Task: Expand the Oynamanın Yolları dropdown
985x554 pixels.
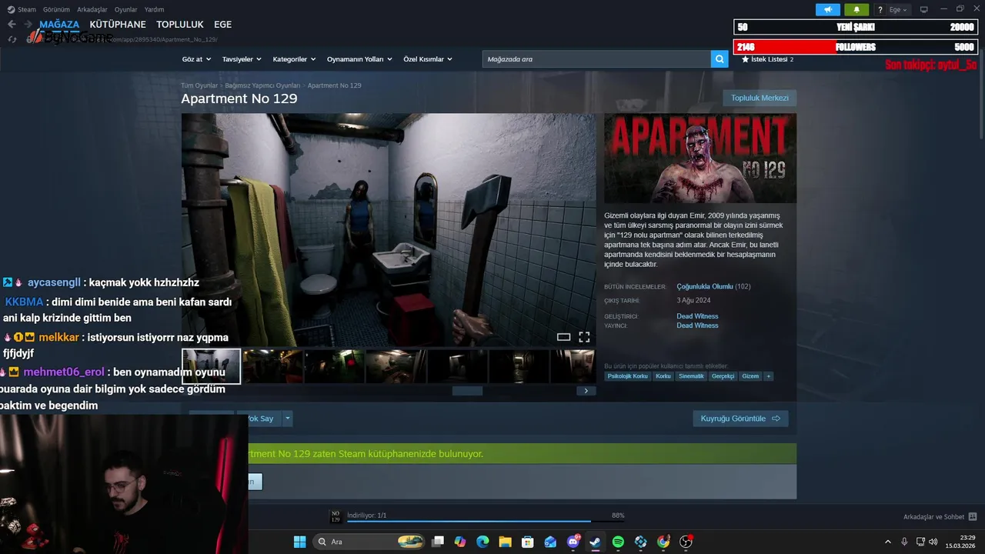Action: click(x=359, y=59)
